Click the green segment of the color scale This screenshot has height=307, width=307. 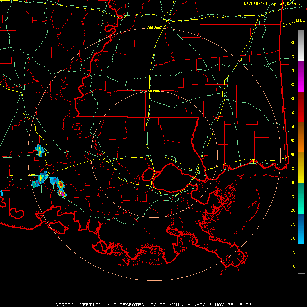[x=301, y=198]
